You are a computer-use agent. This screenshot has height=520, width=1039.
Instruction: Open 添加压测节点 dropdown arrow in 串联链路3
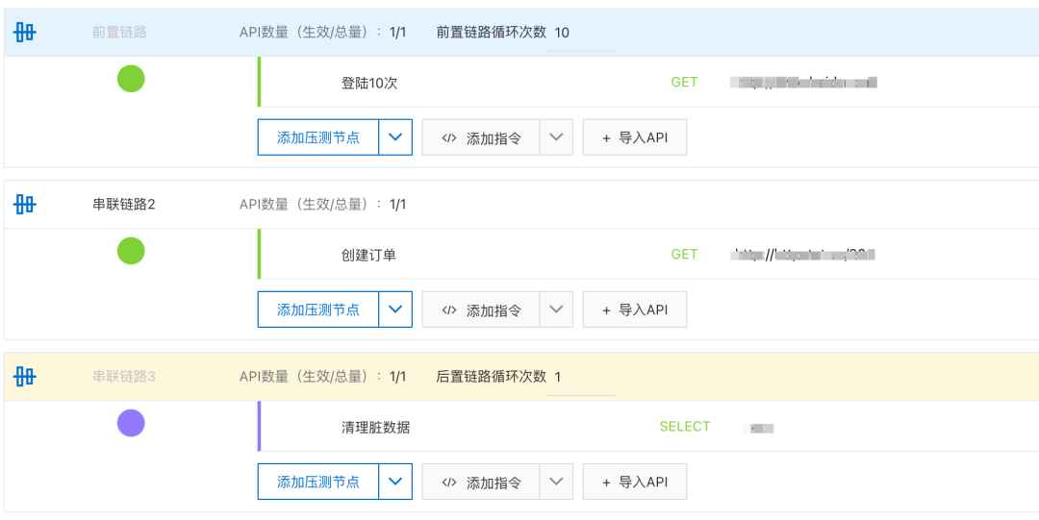point(394,482)
